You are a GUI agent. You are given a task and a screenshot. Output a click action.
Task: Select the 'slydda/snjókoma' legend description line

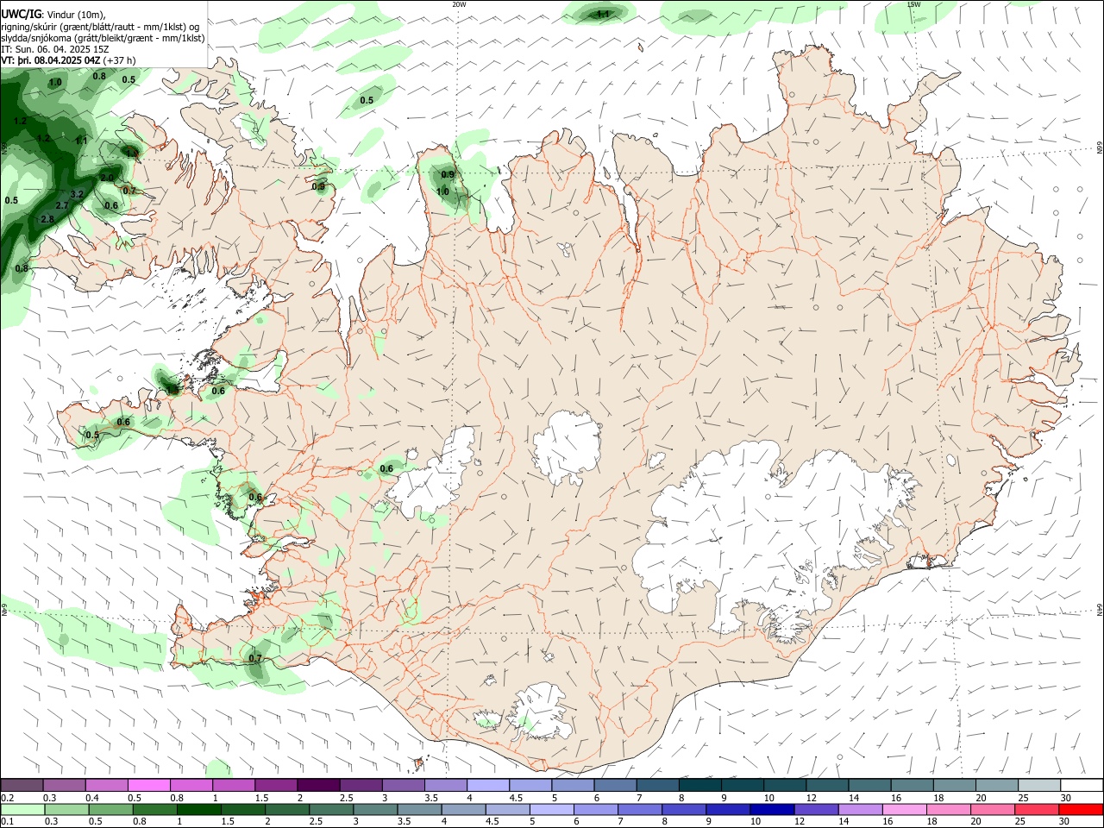pos(103,38)
